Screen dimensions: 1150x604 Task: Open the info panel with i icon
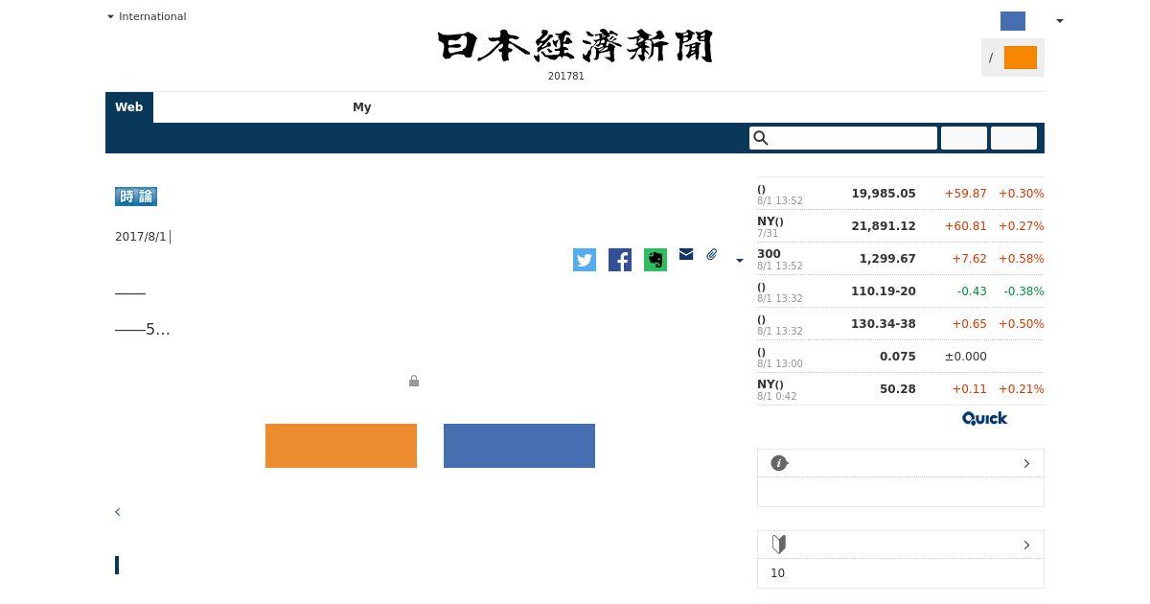tap(779, 463)
